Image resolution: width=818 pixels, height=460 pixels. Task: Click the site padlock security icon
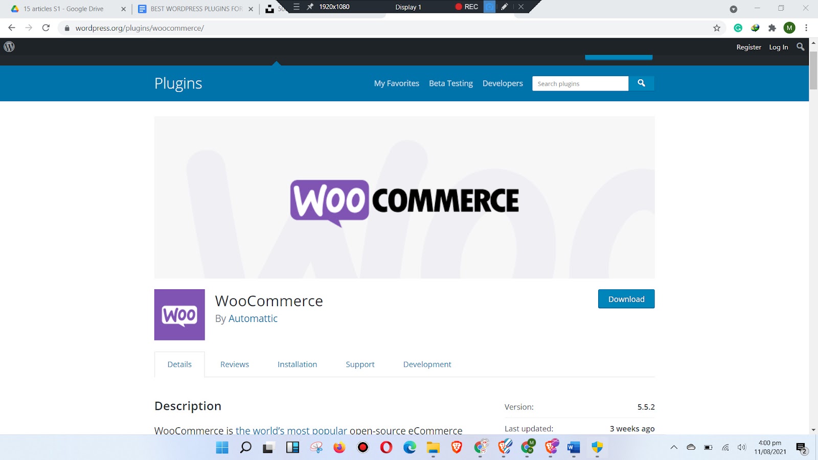pyautogui.click(x=67, y=28)
